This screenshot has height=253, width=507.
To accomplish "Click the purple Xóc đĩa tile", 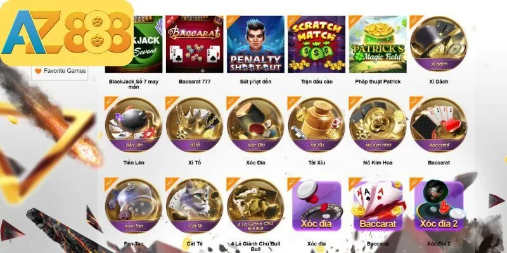I will pyautogui.click(x=316, y=206).
